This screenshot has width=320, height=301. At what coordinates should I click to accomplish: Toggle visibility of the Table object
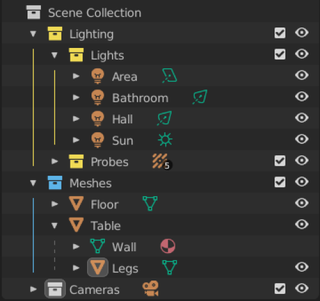(x=301, y=224)
